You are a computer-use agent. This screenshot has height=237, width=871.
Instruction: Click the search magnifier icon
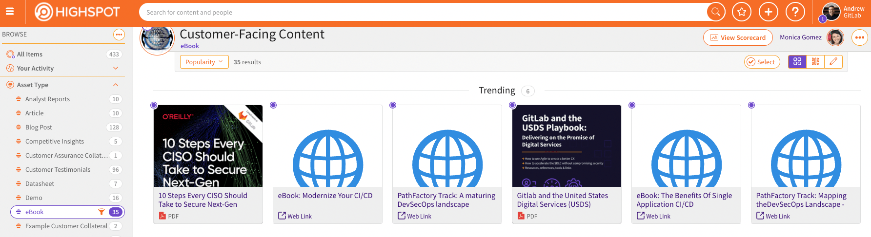point(716,12)
